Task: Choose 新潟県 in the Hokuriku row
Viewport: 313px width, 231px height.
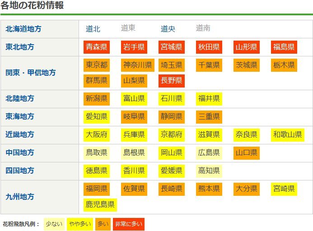Action: pyautogui.click(x=97, y=98)
